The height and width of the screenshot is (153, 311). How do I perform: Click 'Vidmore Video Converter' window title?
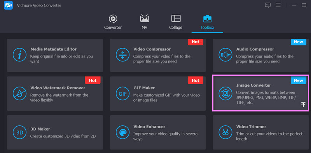[39, 5]
